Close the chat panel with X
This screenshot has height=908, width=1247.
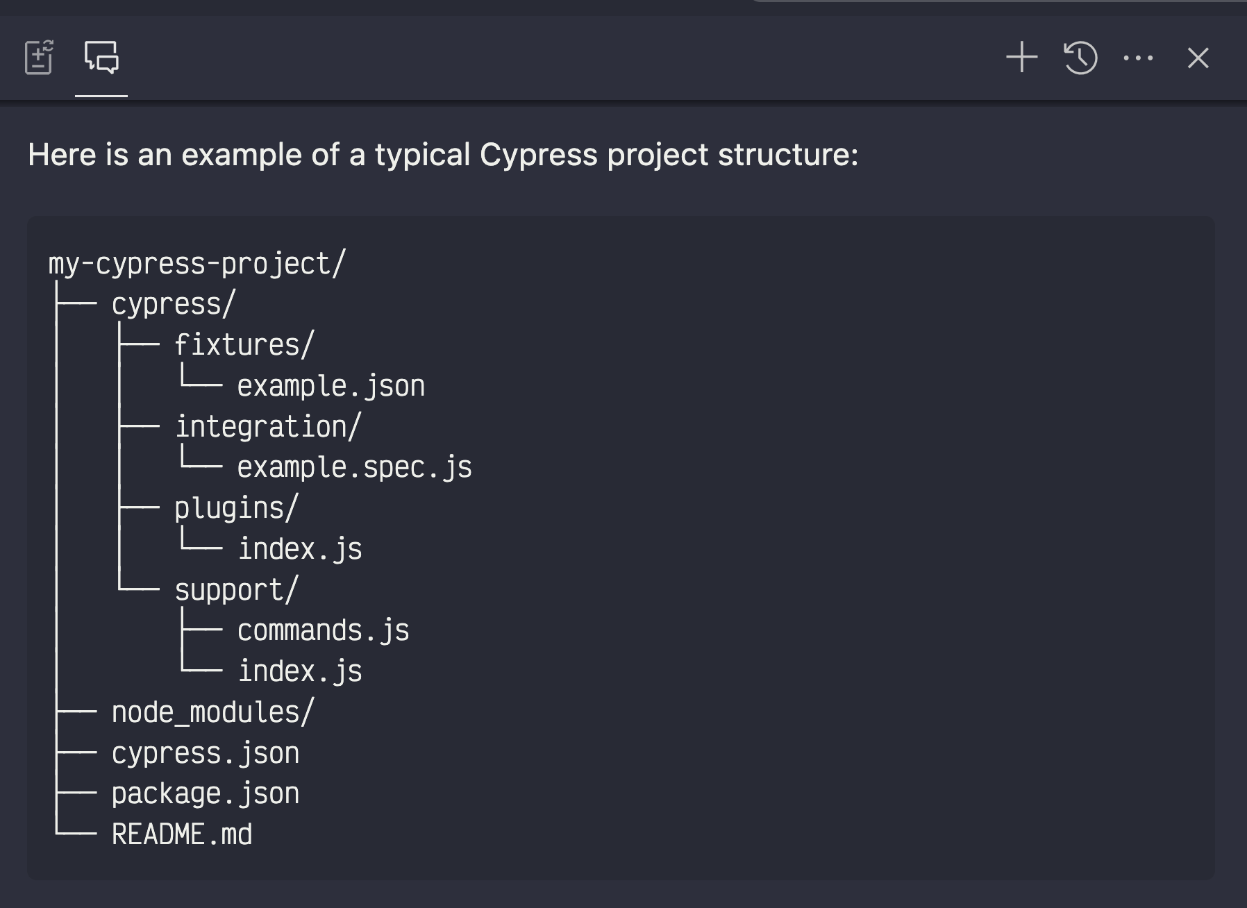coord(1198,58)
